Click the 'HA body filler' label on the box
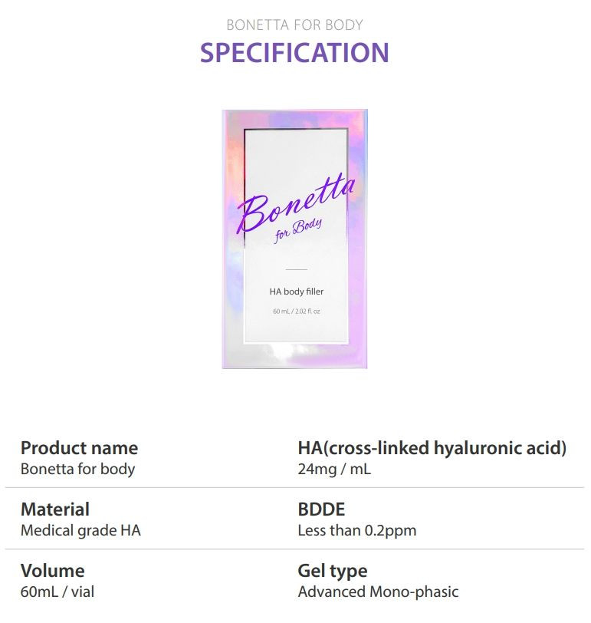The height and width of the screenshot is (623, 591). point(297,292)
